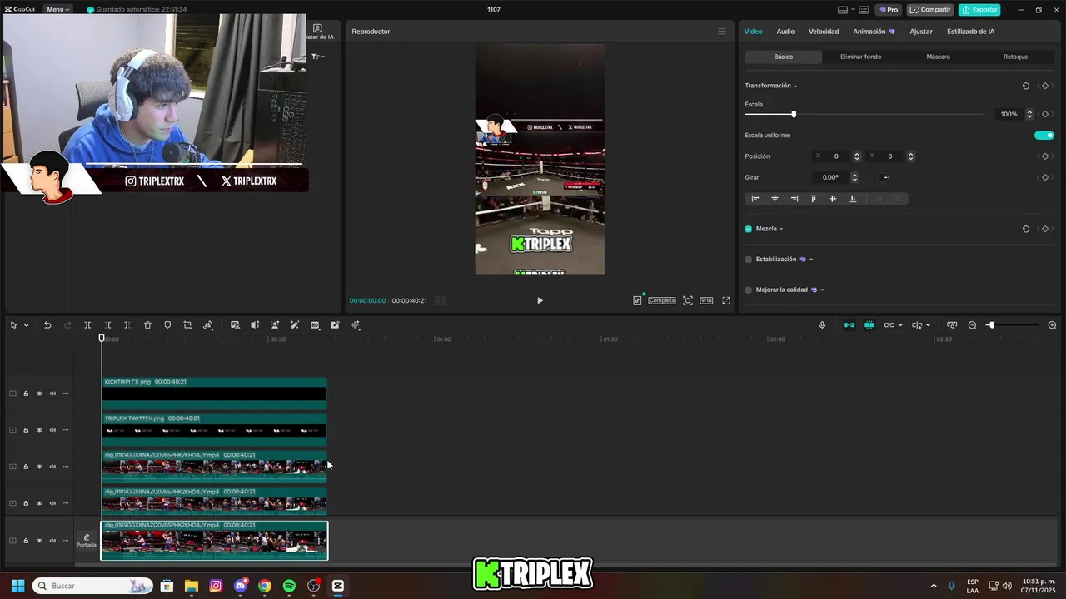
Task: Open the layout switcher icon in title bar
Action: click(843, 10)
